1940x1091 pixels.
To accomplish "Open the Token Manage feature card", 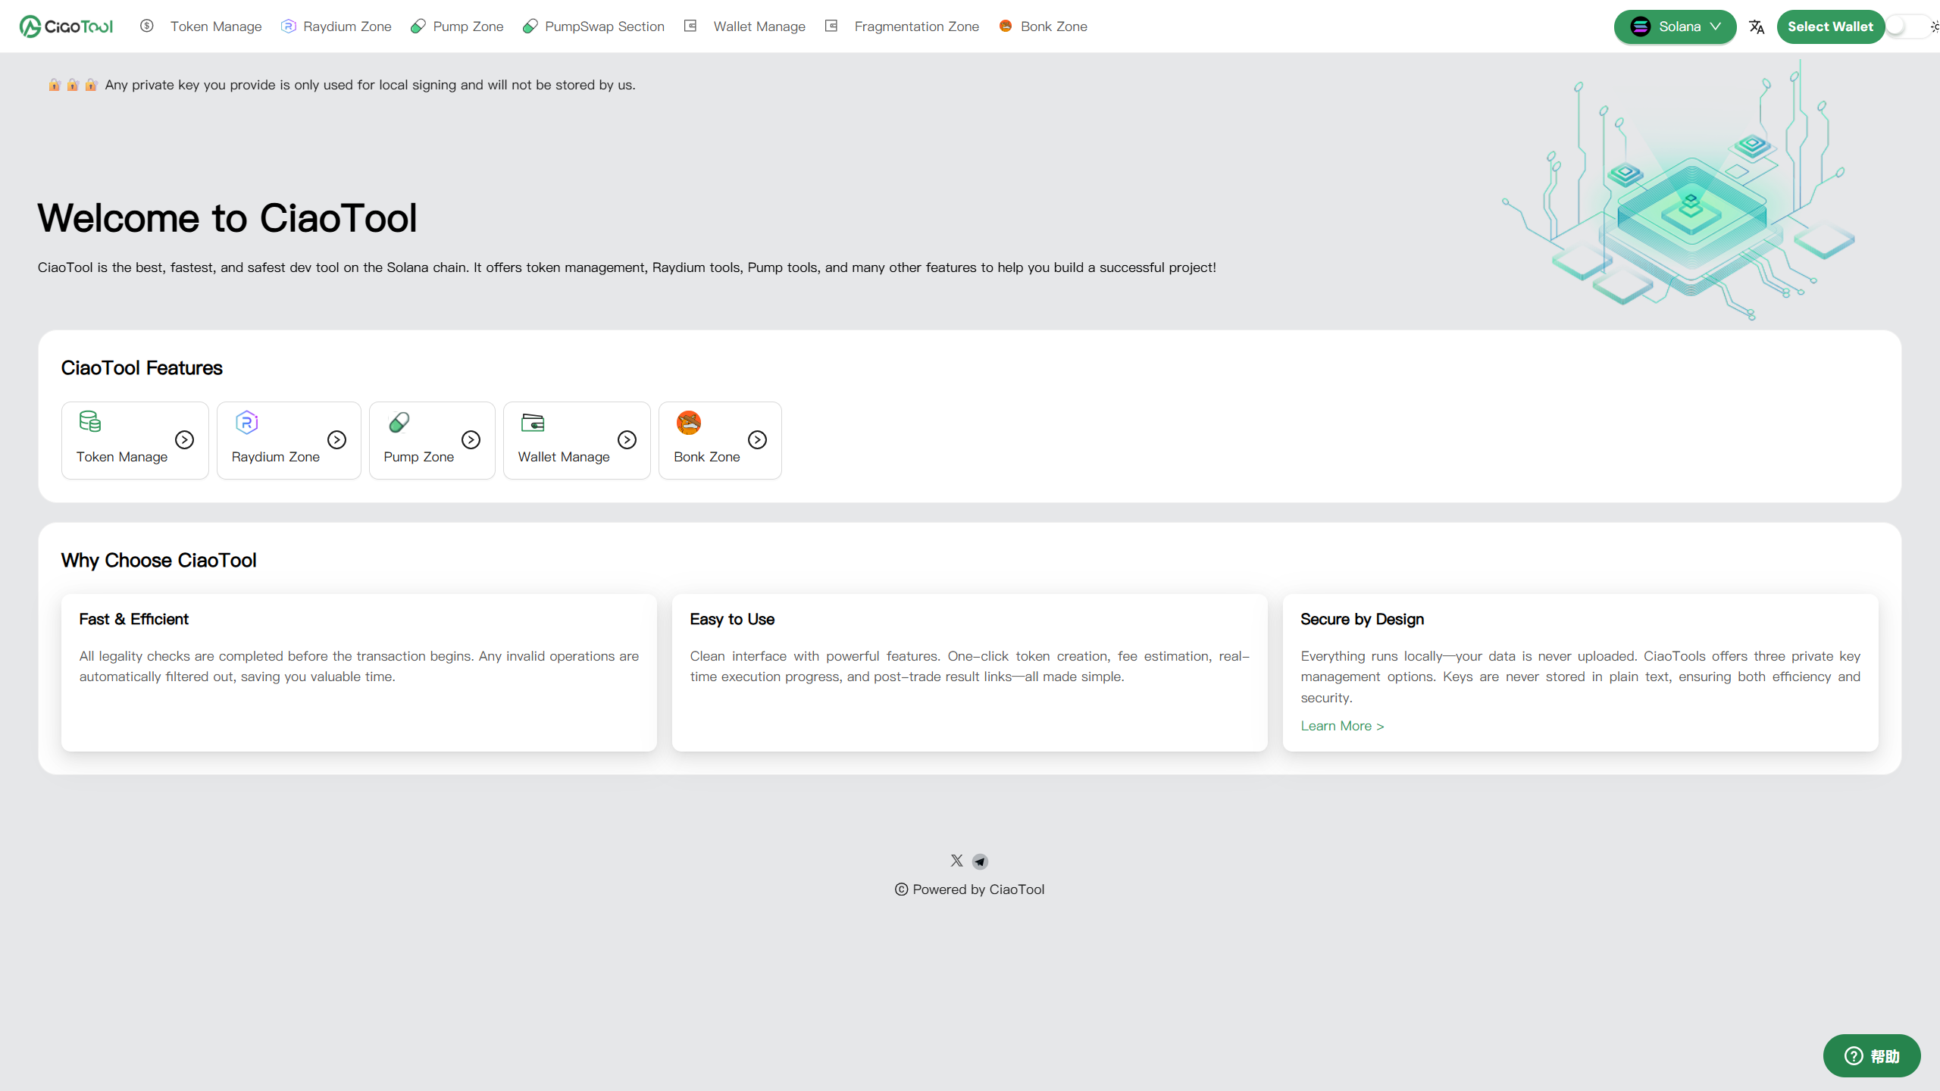I will pos(135,440).
